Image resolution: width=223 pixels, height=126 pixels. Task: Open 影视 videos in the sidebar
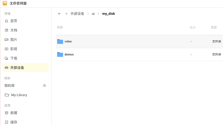click(x=26, y=49)
